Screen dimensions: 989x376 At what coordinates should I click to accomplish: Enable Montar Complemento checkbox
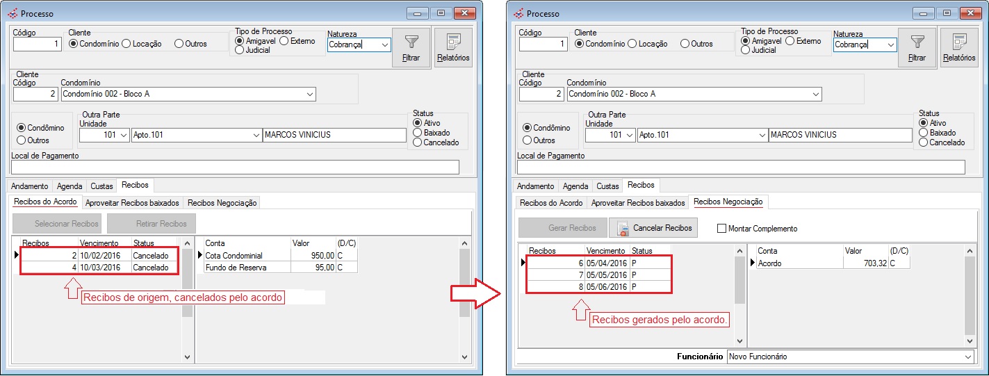pyautogui.click(x=721, y=229)
